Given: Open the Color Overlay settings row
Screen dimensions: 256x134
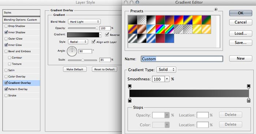Looking at the screenshot, I should tap(21, 76).
